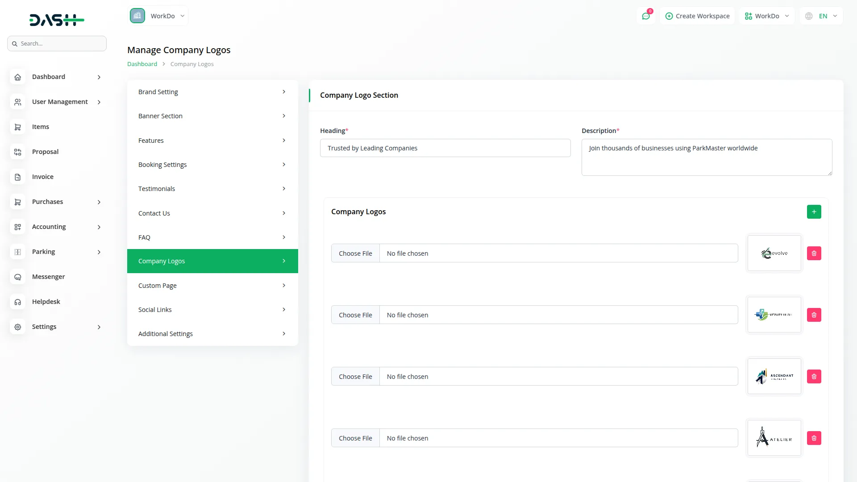Click the Proposal icon in sidebar

click(x=18, y=152)
